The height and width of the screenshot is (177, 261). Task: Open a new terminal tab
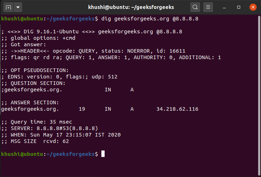click(x=8, y=7)
